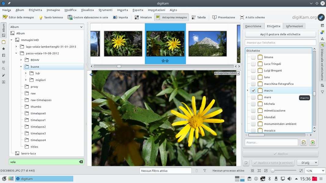Open the Editor delle immagini tool

[x=18, y=17]
